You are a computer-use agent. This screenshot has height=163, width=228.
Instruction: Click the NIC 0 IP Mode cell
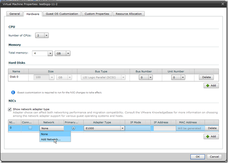[x=138, y=128]
